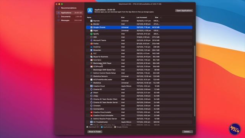
Task: Select the ACCFinderBundleLoader row
Action: pos(139,80)
